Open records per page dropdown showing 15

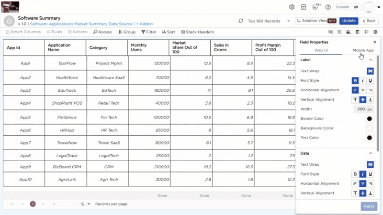[85, 204]
